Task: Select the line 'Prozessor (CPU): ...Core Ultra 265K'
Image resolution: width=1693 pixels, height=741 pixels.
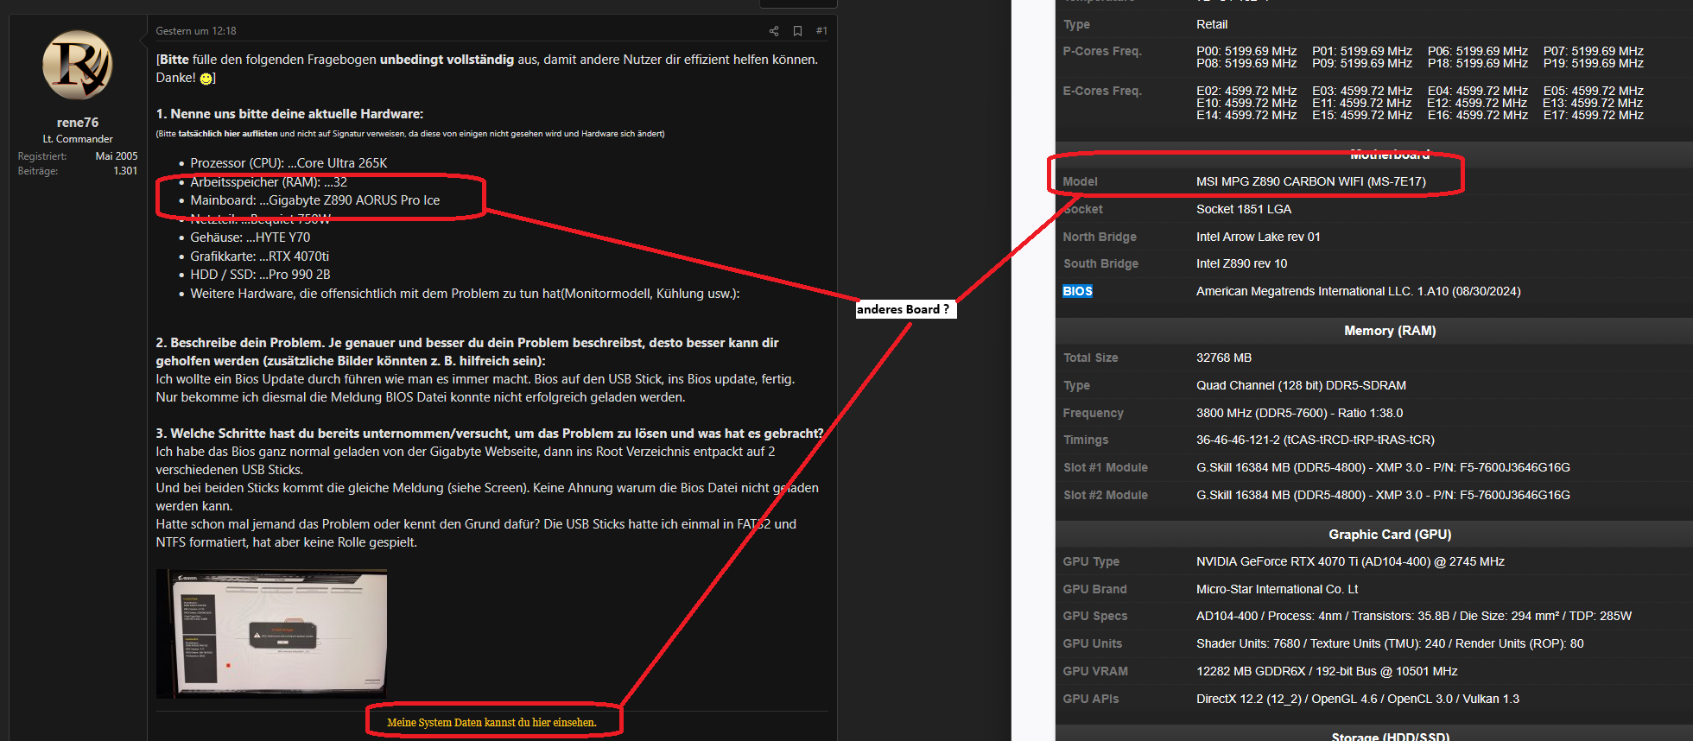Action: click(289, 163)
